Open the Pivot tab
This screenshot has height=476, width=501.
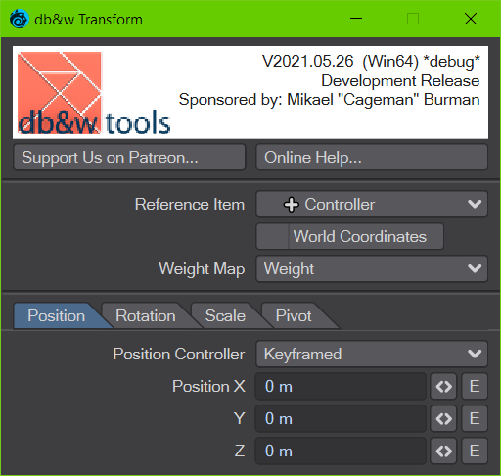point(294,315)
